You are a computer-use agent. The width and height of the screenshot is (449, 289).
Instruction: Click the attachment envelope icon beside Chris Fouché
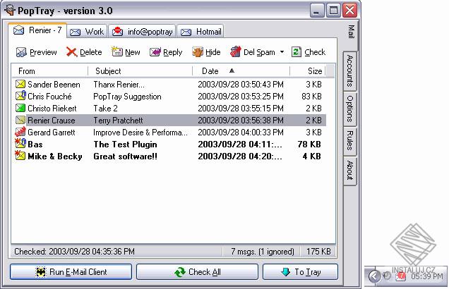pyautogui.click(x=20, y=96)
